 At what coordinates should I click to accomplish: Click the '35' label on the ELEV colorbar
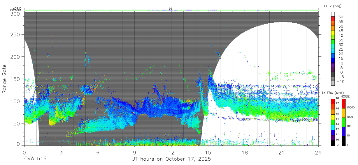coord(341,40)
